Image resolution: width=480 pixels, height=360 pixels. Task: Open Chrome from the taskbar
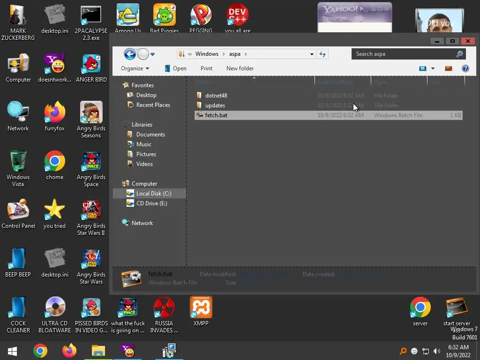pyautogui.click(x=40, y=351)
